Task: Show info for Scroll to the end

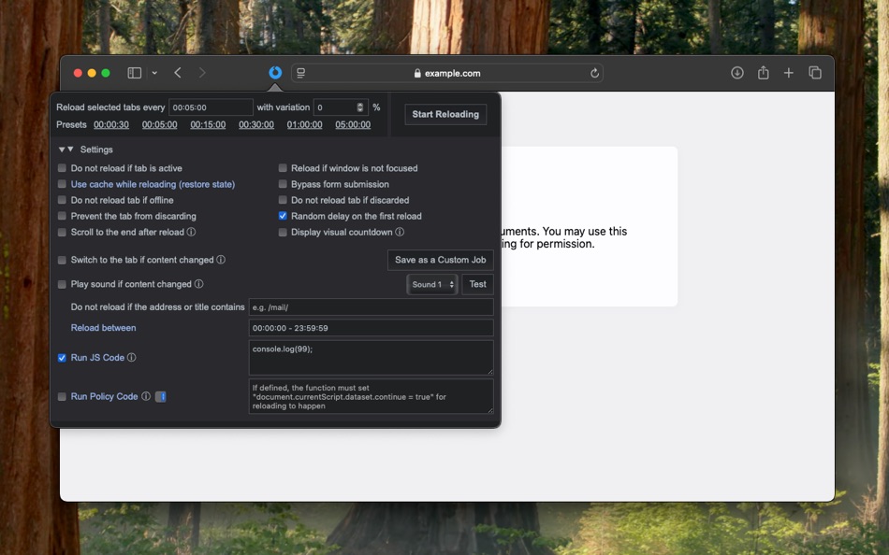Action: [x=191, y=232]
